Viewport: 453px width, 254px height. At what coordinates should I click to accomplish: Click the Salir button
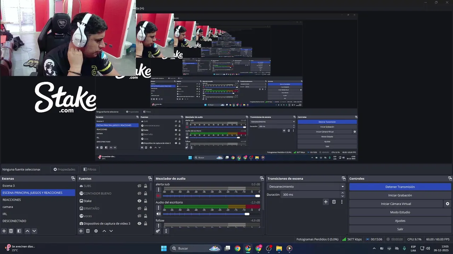[x=400, y=229]
